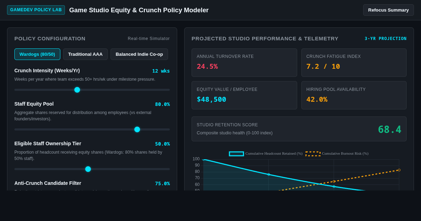Click the Real-time Simulator label

pos(149,39)
